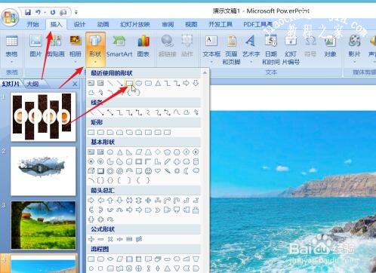Screen dimensions: 376x273
Task: Insert a picture with 图片 button
Action: click(35, 46)
